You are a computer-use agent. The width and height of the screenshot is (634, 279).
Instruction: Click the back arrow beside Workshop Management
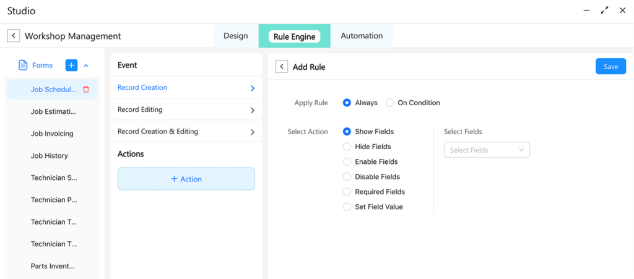pos(14,36)
